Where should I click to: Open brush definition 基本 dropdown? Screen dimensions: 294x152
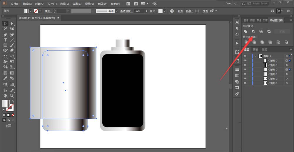[x=117, y=11]
